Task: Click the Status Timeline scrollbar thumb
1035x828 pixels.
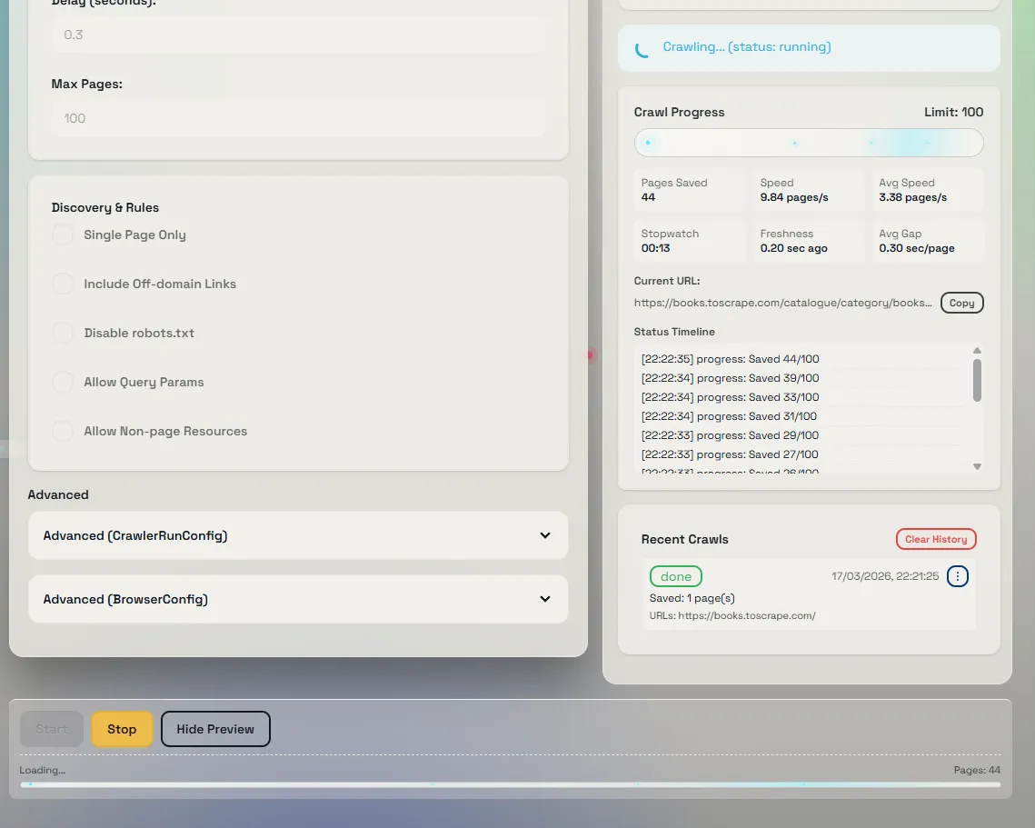Action: pos(977,380)
